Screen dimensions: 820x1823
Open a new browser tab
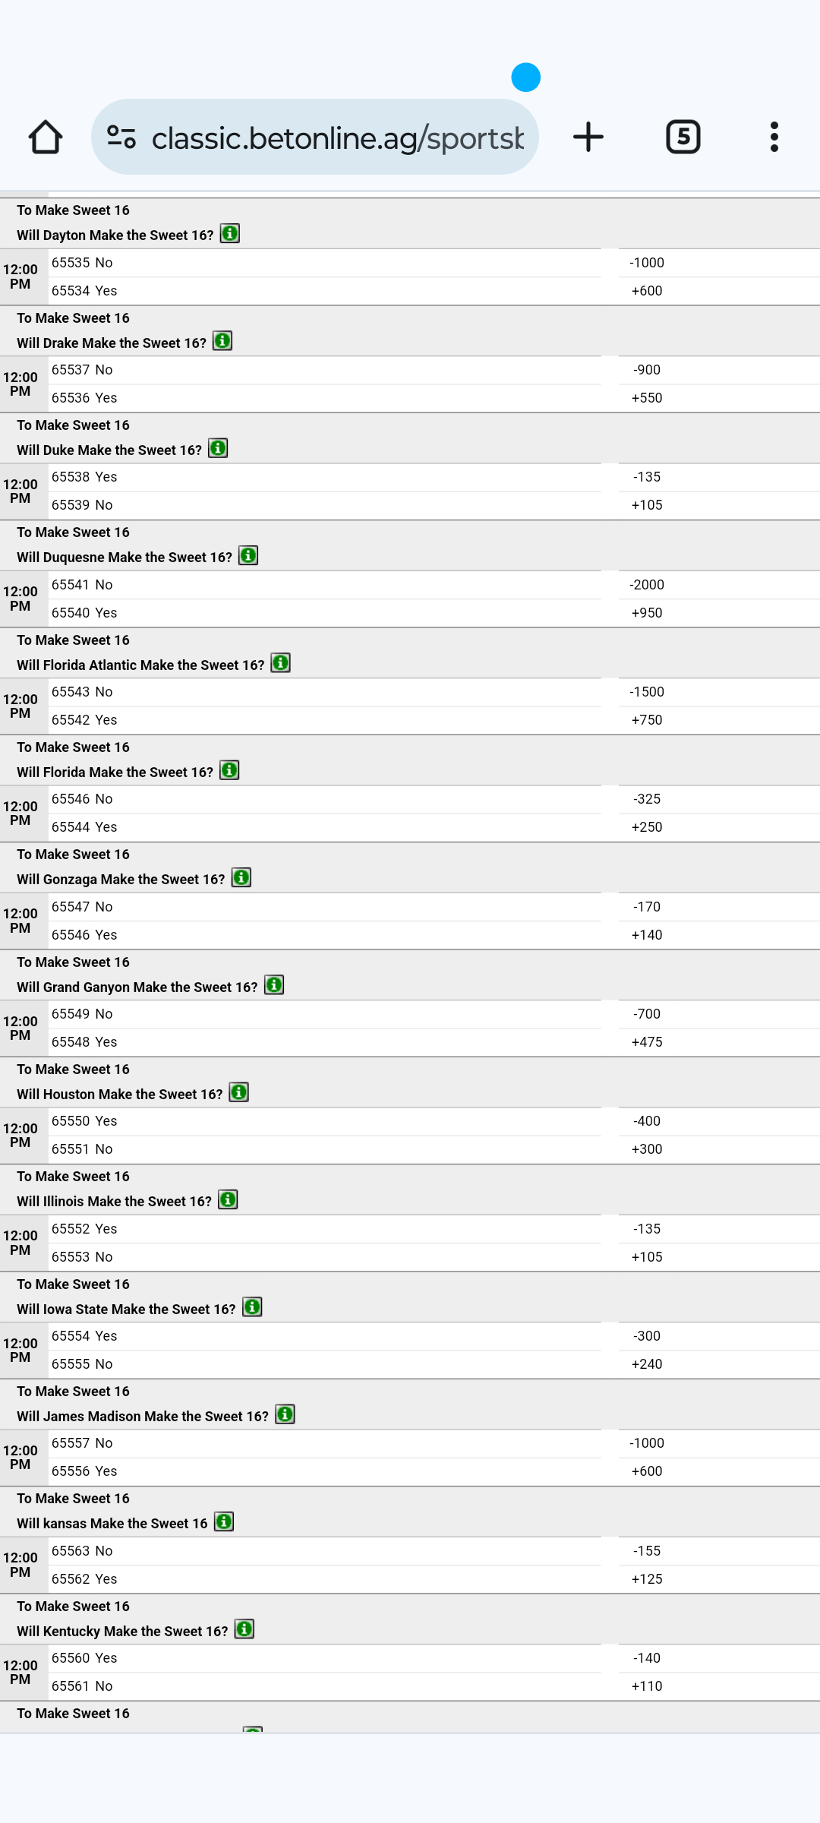tap(588, 137)
